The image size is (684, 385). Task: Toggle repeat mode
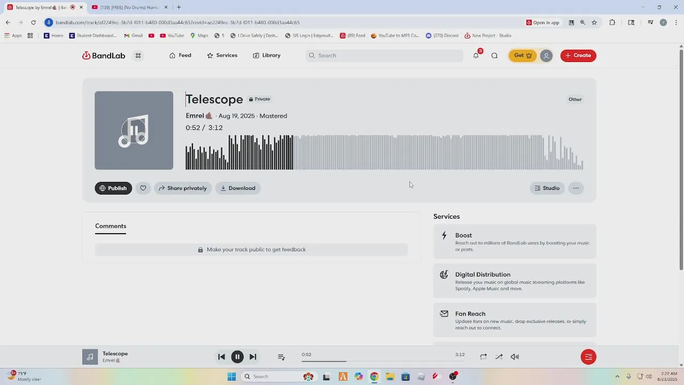483,357
